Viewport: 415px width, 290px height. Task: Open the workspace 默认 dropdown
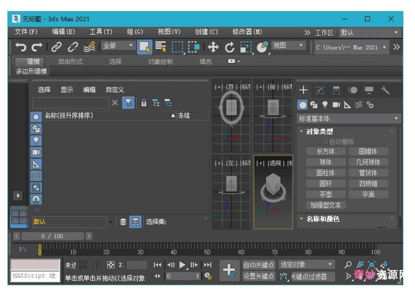pos(370,33)
